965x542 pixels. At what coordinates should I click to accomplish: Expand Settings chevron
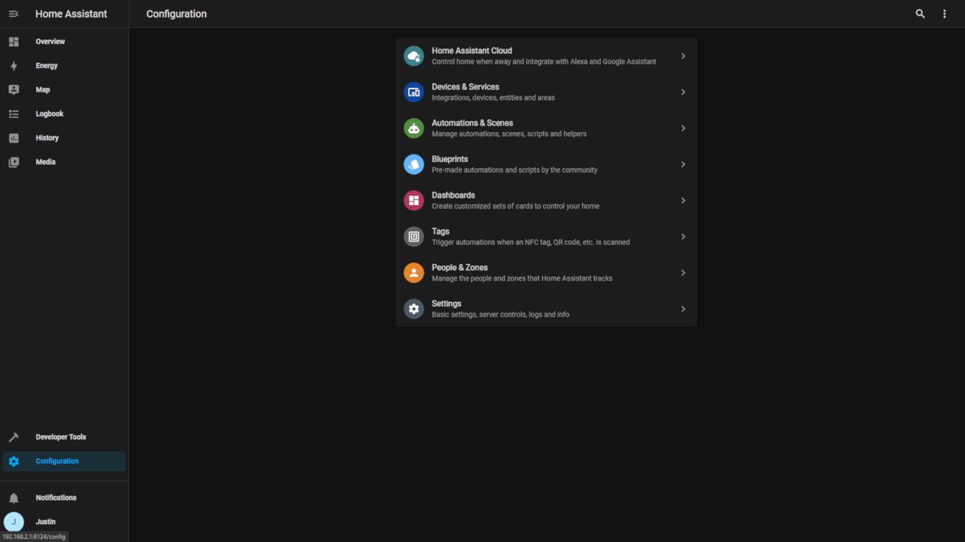tap(683, 309)
